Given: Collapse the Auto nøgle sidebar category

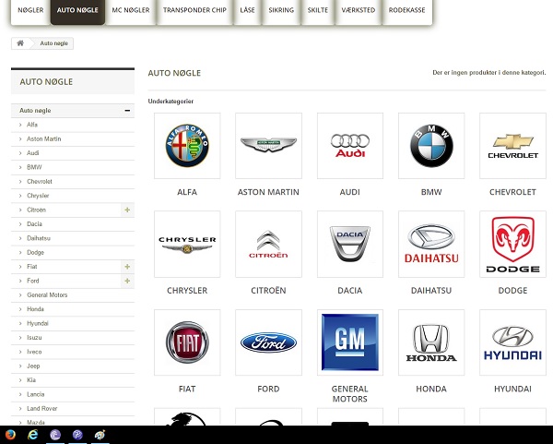Looking at the screenshot, I should (127, 111).
